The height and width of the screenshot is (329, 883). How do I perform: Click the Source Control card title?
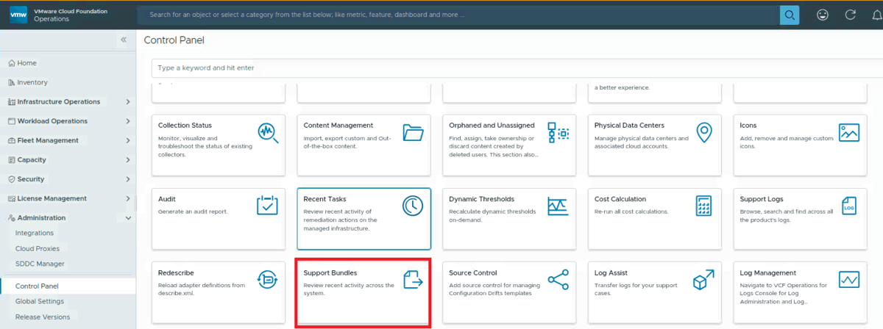(x=473, y=273)
